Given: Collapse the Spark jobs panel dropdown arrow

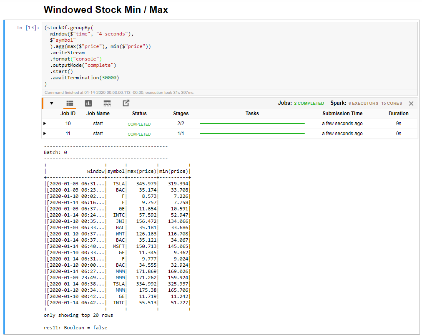Looking at the screenshot, I should point(52,103).
